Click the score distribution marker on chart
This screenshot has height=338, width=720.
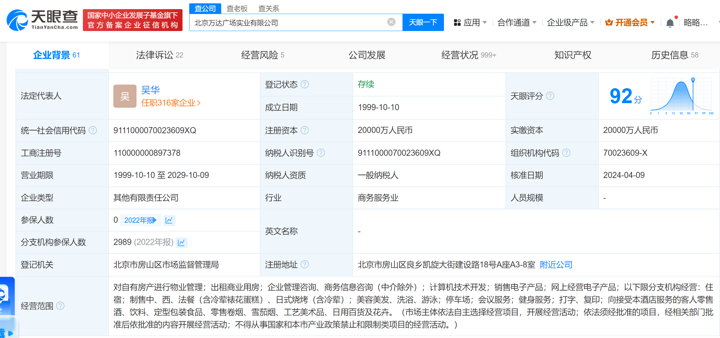(693, 80)
